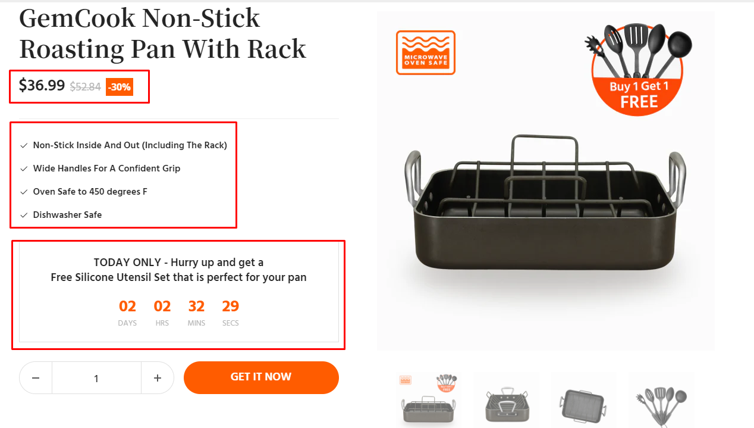Click the checkmark beside Non-Stick Inside And Out
754x428 pixels.
pyautogui.click(x=24, y=145)
